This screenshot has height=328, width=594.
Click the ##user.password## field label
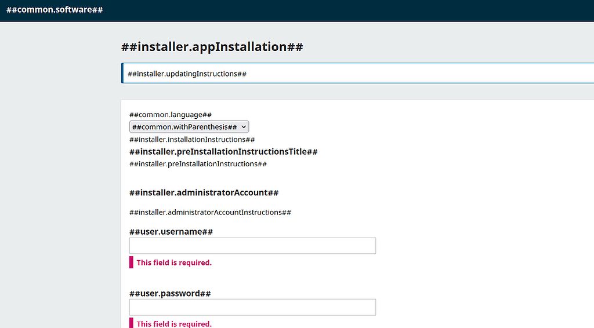[170, 293]
